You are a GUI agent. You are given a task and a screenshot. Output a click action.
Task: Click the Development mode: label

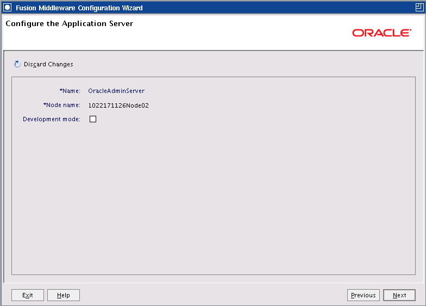(x=52, y=119)
